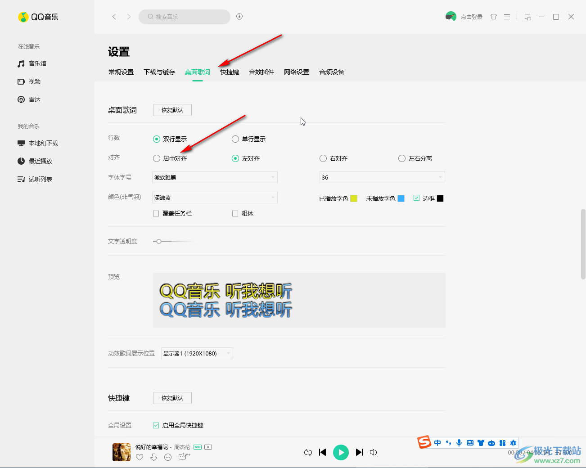Screen dimensions: 586x468
Task: Click the 搜索音乐 search field
Action: point(185,17)
